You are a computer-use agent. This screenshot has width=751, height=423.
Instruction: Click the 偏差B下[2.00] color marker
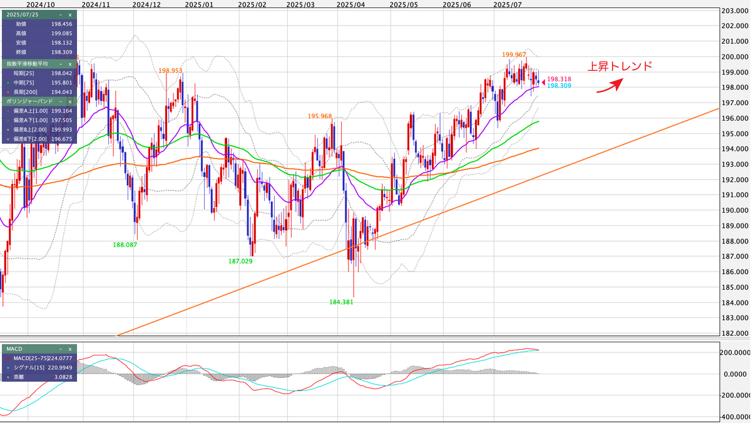point(8,138)
